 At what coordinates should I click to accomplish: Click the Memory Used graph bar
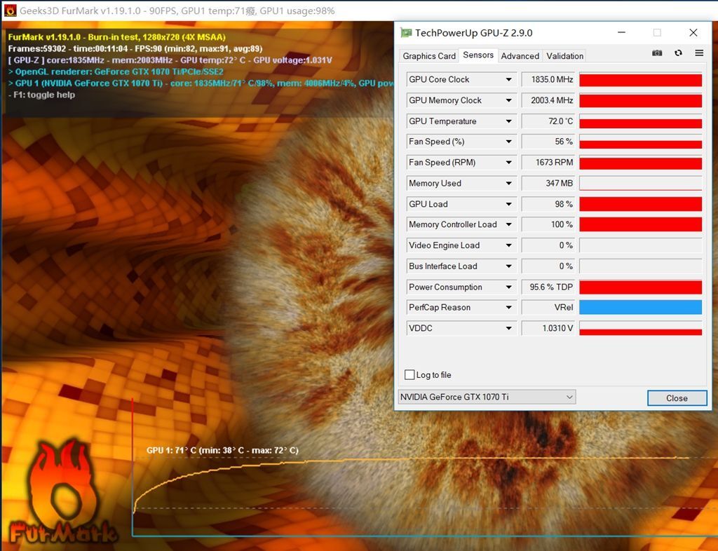point(641,184)
